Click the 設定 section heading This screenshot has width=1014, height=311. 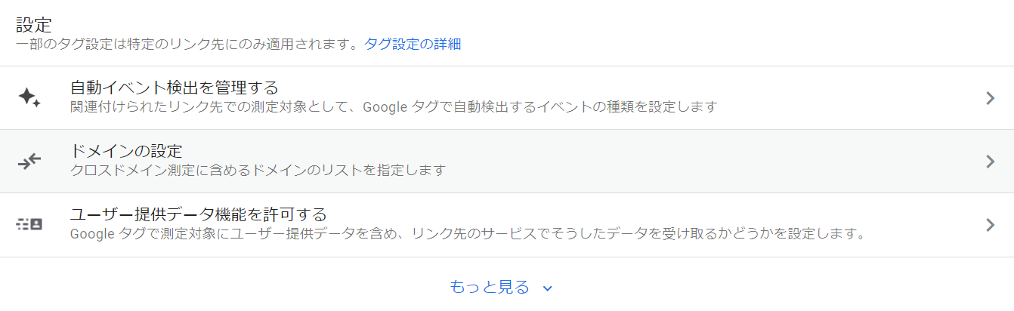click(34, 24)
